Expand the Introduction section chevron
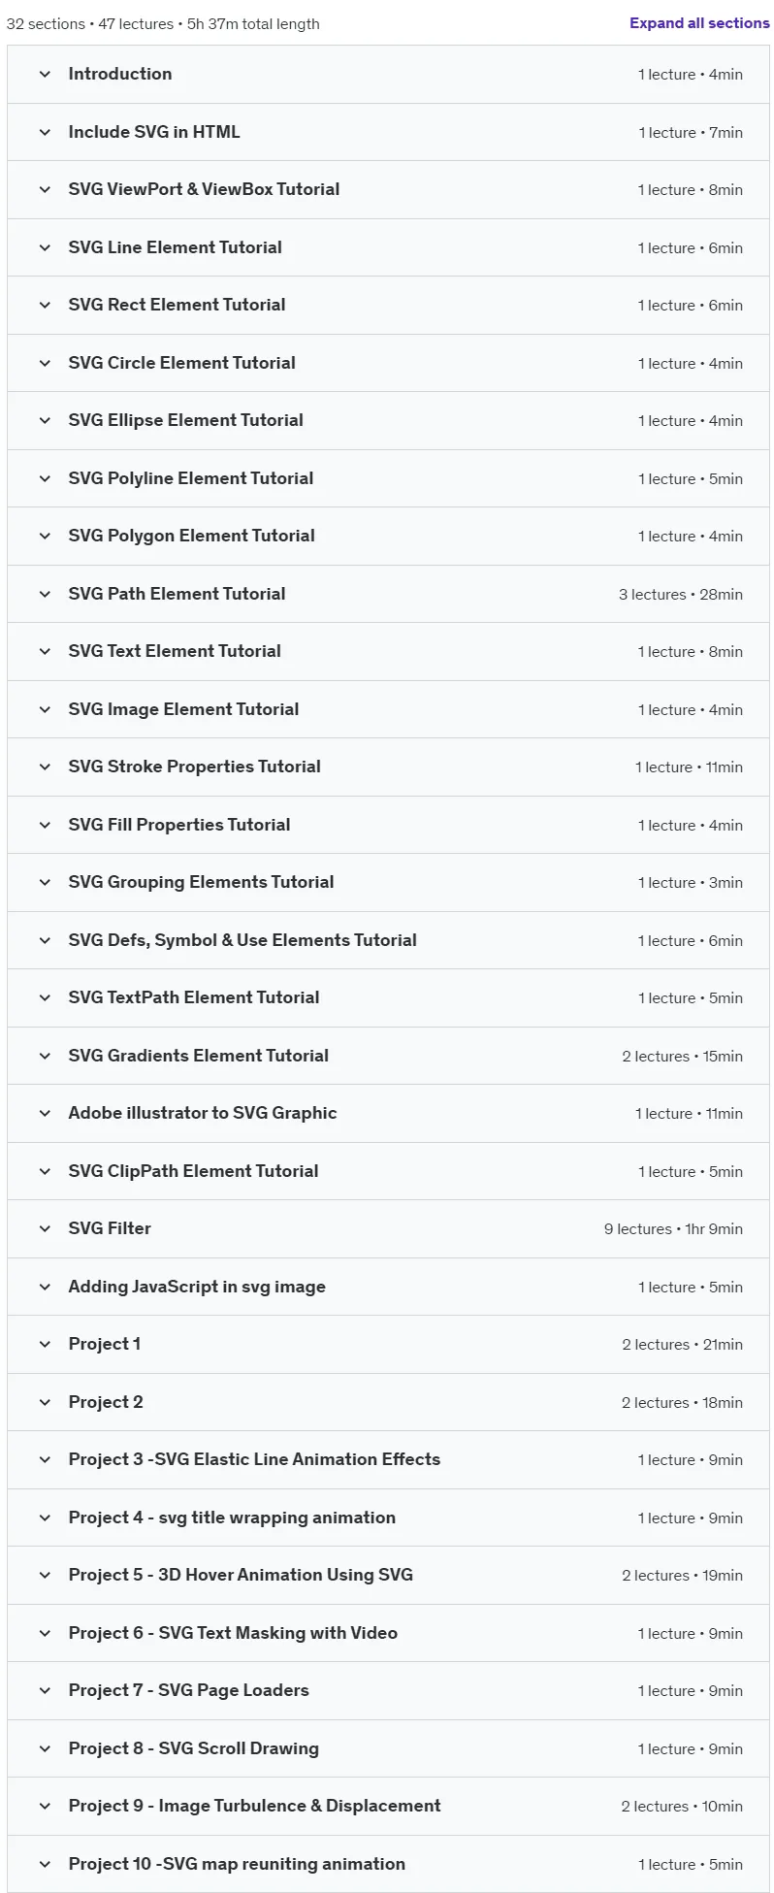Screen dimensions: 774x1893 (45, 74)
